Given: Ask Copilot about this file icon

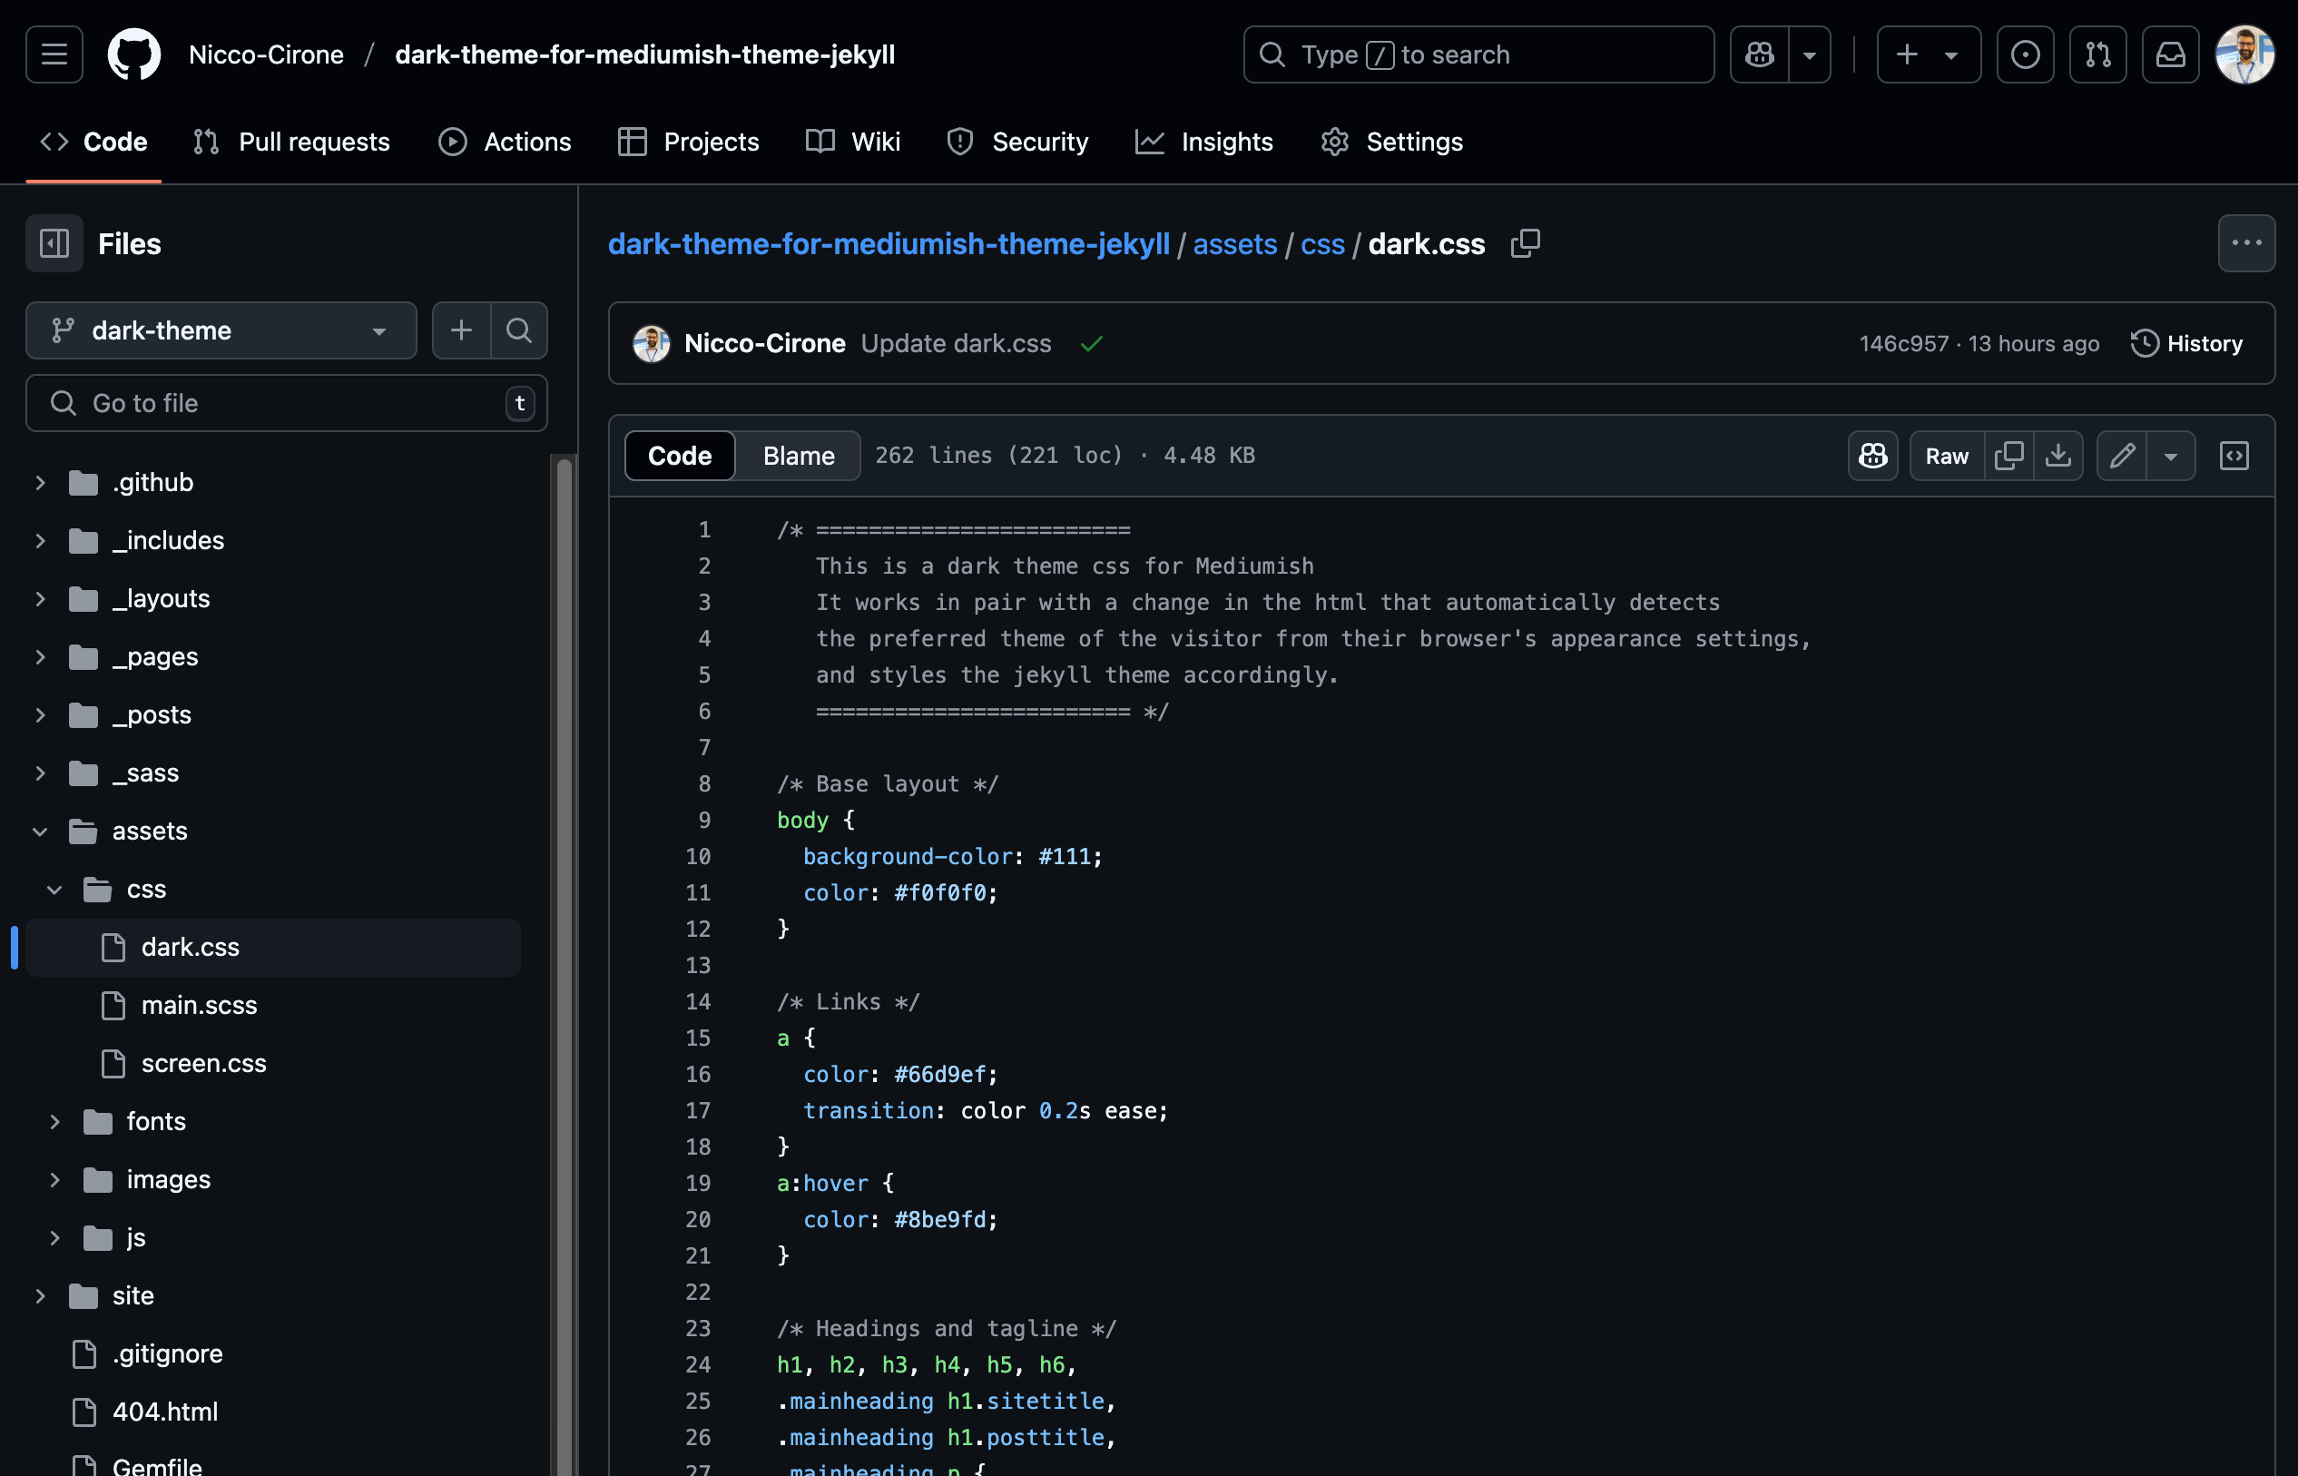Looking at the screenshot, I should [1872, 456].
